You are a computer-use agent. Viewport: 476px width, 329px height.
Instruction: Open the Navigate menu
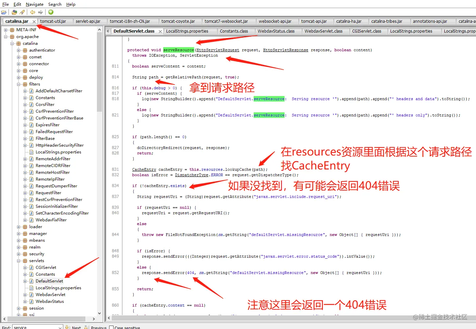point(34,4)
